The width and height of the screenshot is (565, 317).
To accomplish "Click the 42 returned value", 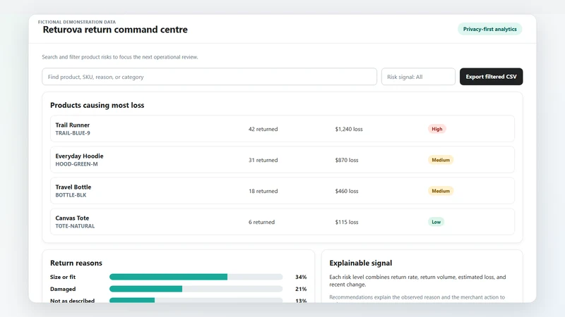I will (263, 129).
